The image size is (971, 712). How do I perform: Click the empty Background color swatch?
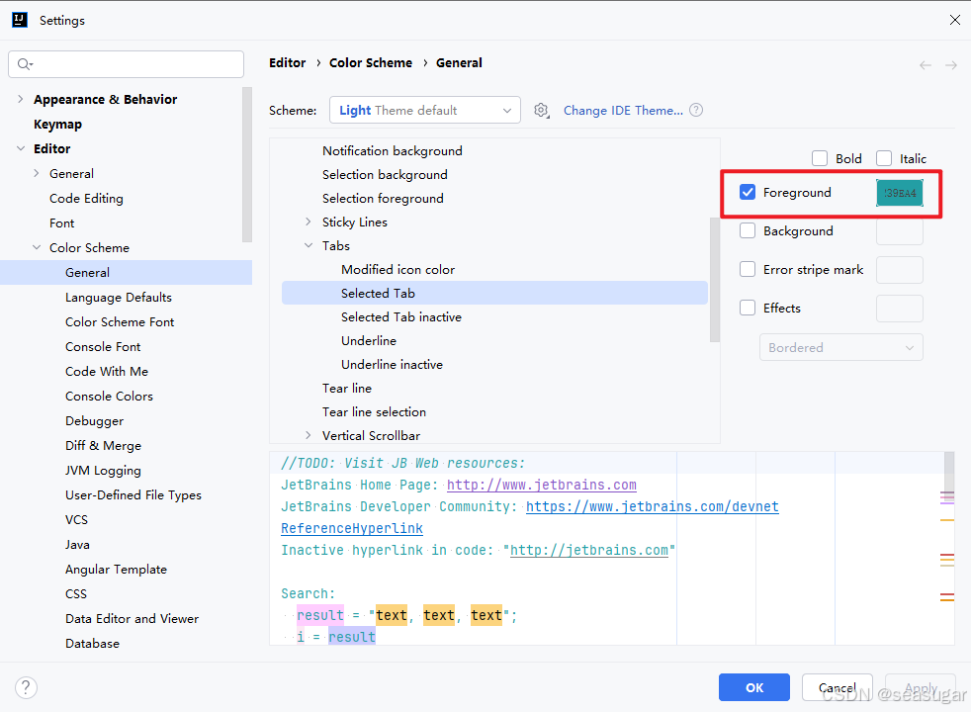pyautogui.click(x=900, y=231)
